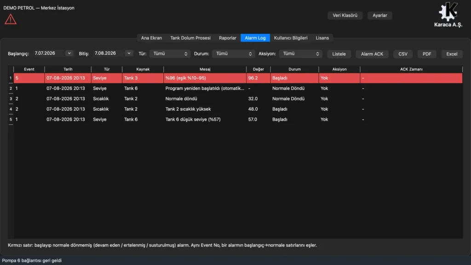Viewport: 471px width, 265px height.
Task: Click the value 57.0 cell
Action: click(x=258, y=119)
